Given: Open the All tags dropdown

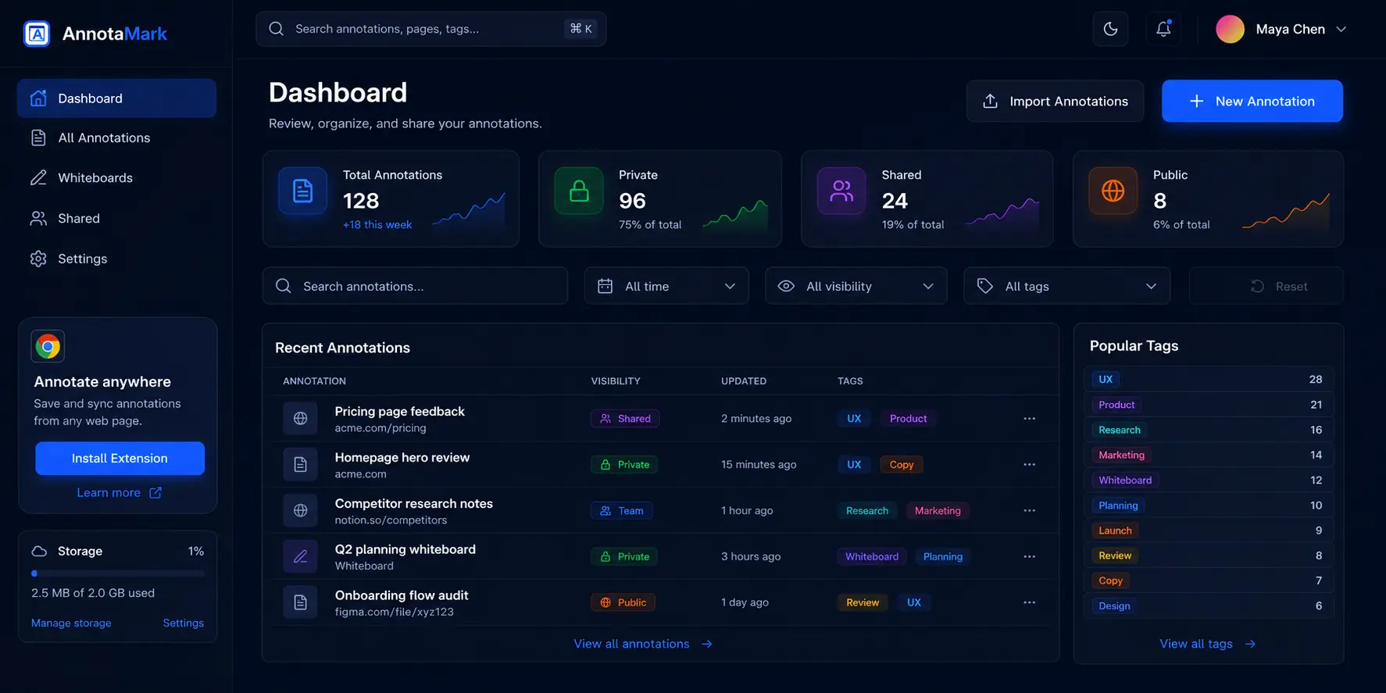Looking at the screenshot, I should [1066, 286].
